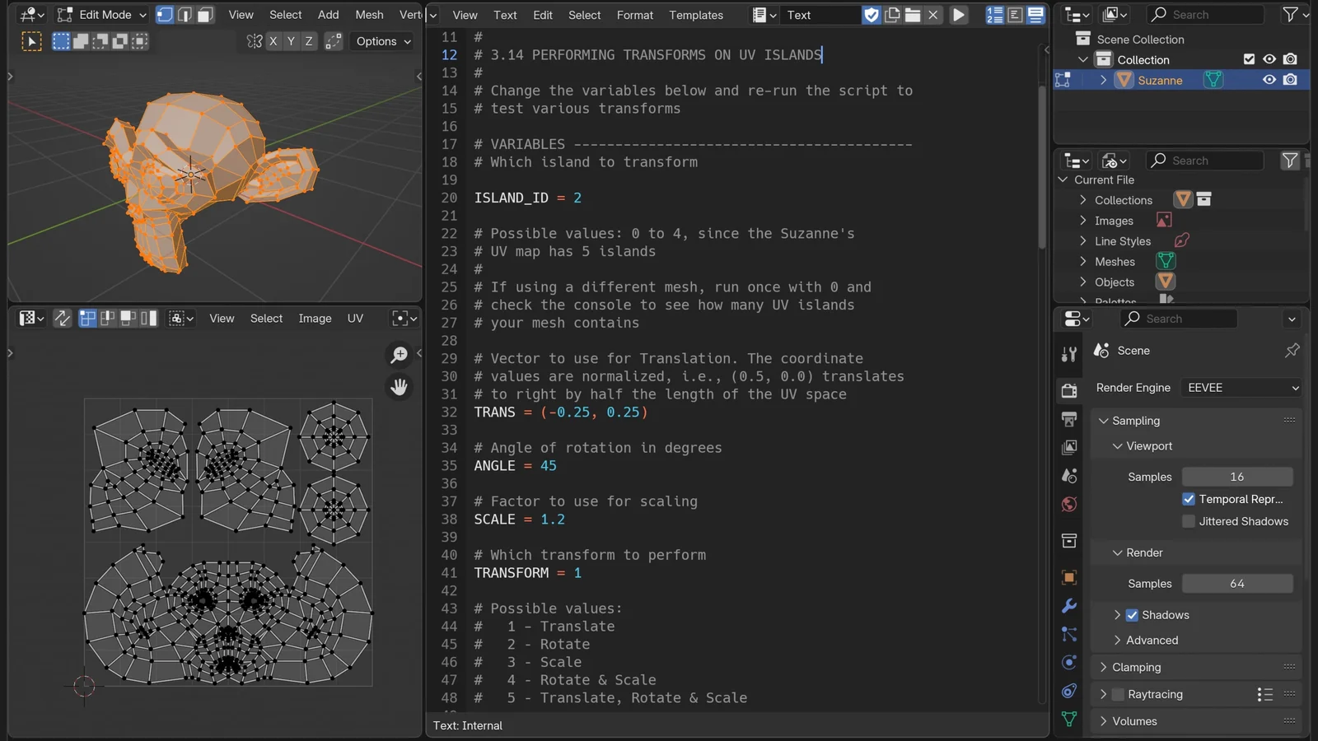Select the World properties tab
The width and height of the screenshot is (1318, 741).
(1068, 505)
